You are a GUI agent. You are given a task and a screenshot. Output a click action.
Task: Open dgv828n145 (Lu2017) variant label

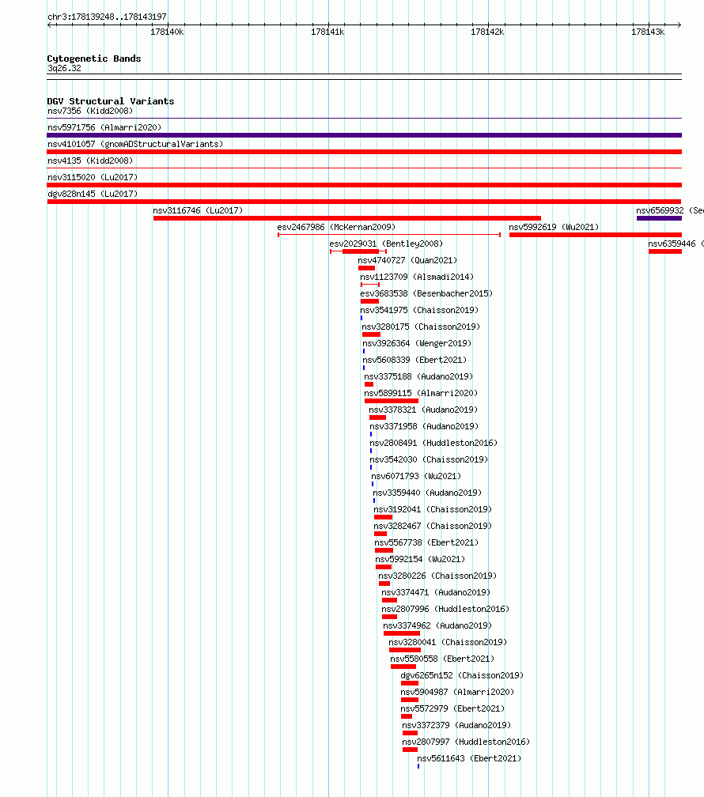tap(93, 194)
